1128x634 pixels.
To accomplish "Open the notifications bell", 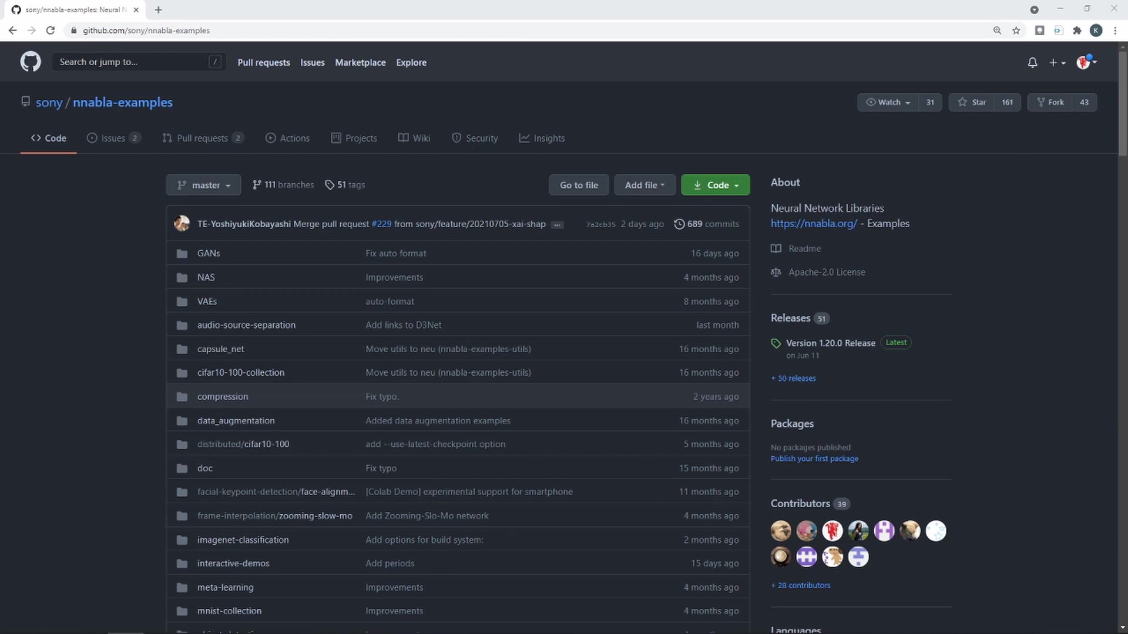I will pos(1032,62).
